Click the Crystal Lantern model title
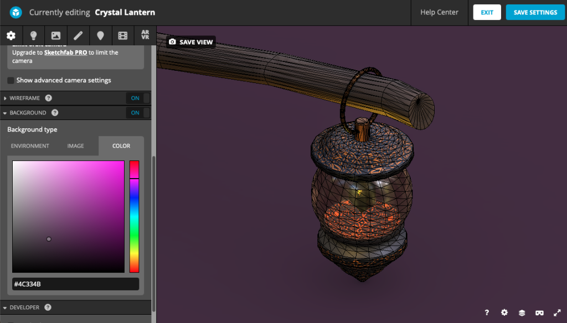 tap(125, 12)
